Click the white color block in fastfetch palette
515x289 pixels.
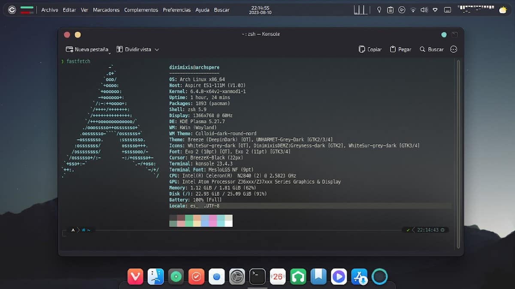pyautogui.click(x=229, y=223)
